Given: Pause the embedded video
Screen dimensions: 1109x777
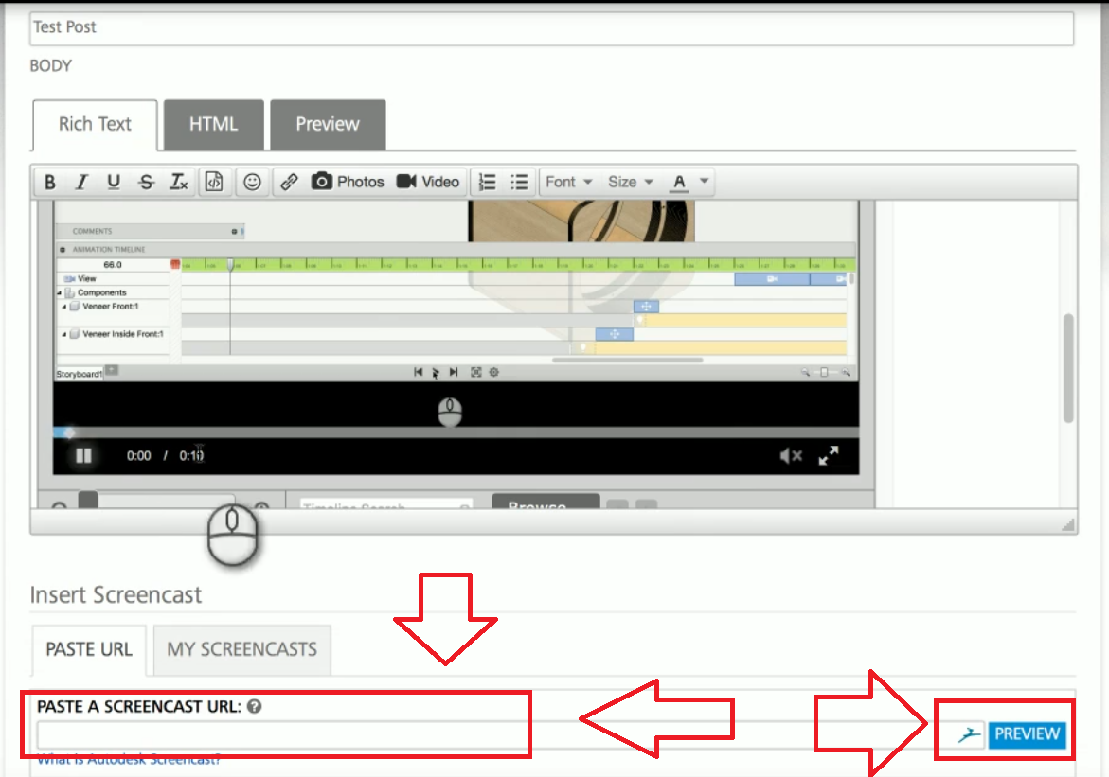Looking at the screenshot, I should [x=83, y=455].
